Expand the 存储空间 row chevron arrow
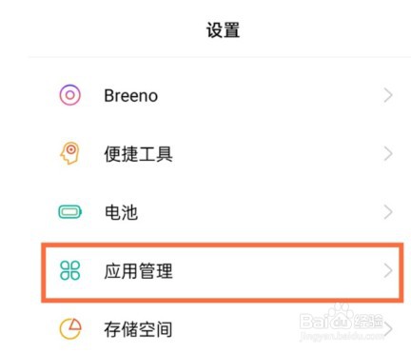Image resolution: width=411 pixels, height=353 pixels. coord(388,329)
